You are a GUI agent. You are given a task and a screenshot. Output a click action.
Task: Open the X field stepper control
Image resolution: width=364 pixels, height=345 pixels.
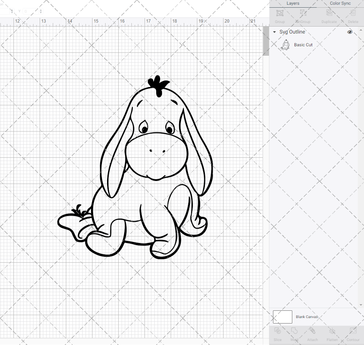(12, 11)
